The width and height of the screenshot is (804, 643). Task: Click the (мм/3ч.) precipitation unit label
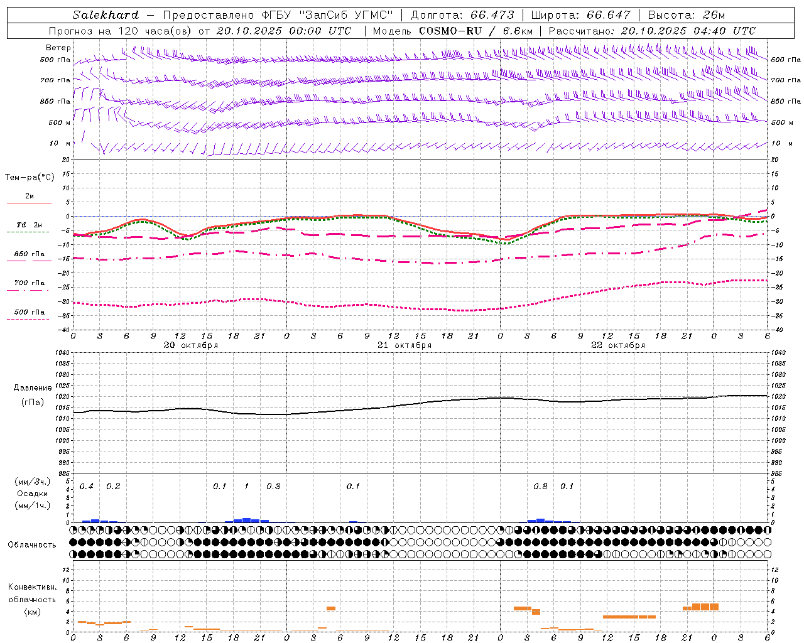point(32,482)
